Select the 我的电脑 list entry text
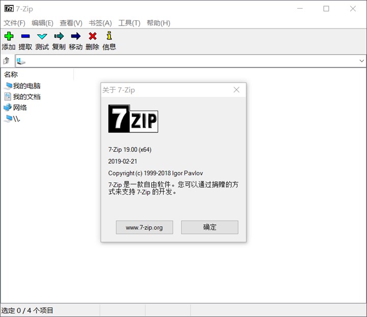The width and height of the screenshot is (367, 317). [x=27, y=86]
